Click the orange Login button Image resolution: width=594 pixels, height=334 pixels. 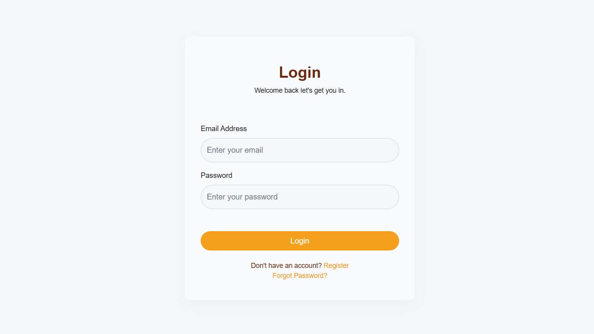click(300, 241)
